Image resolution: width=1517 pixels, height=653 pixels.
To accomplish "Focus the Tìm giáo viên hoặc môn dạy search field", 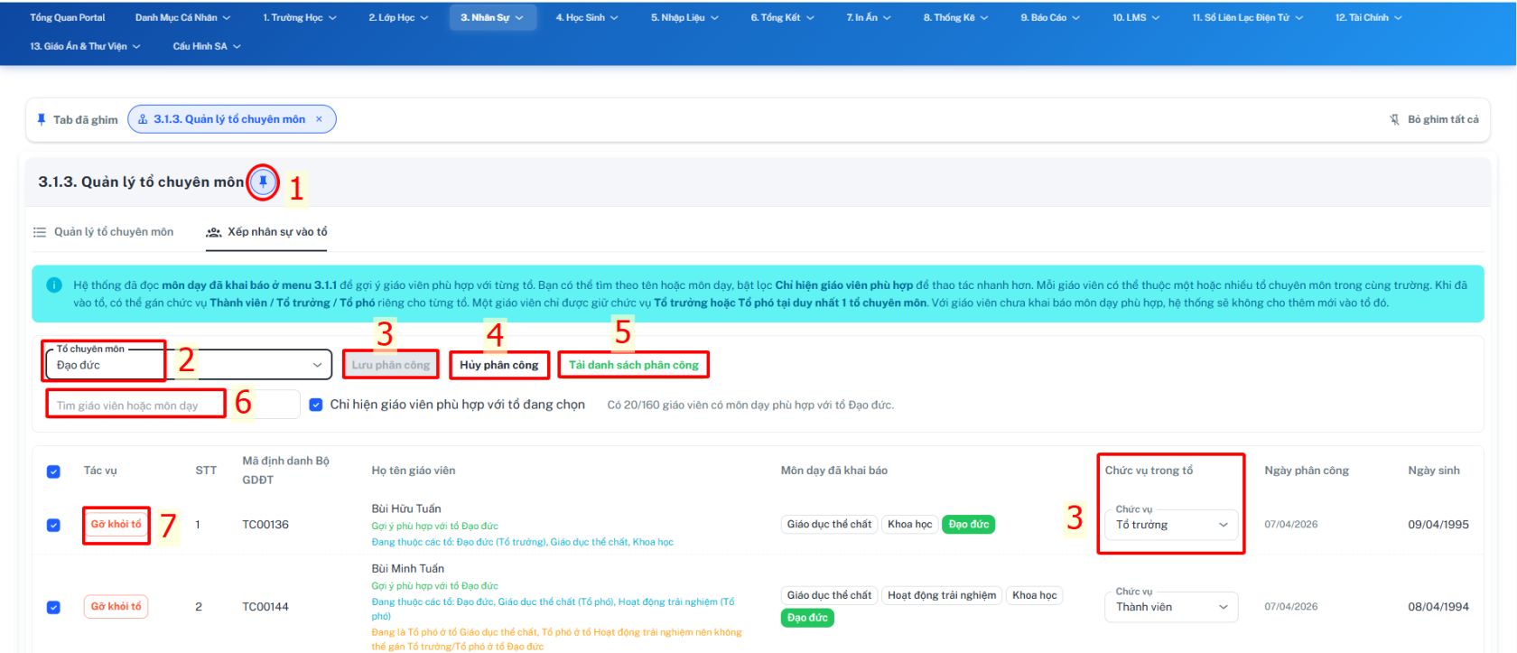I will [x=172, y=405].
